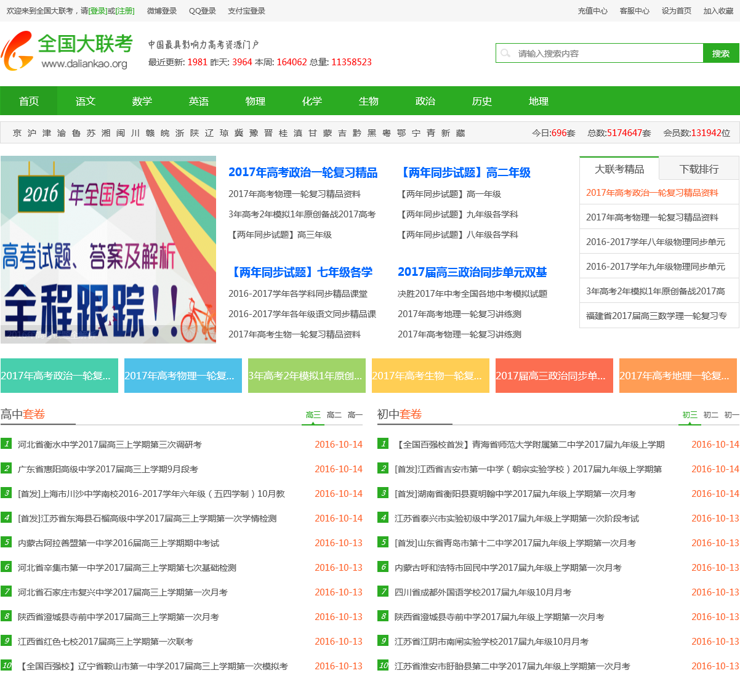740x673 pixels.
Task: Click 加入收藏 link
Action: tap(718, 11)
